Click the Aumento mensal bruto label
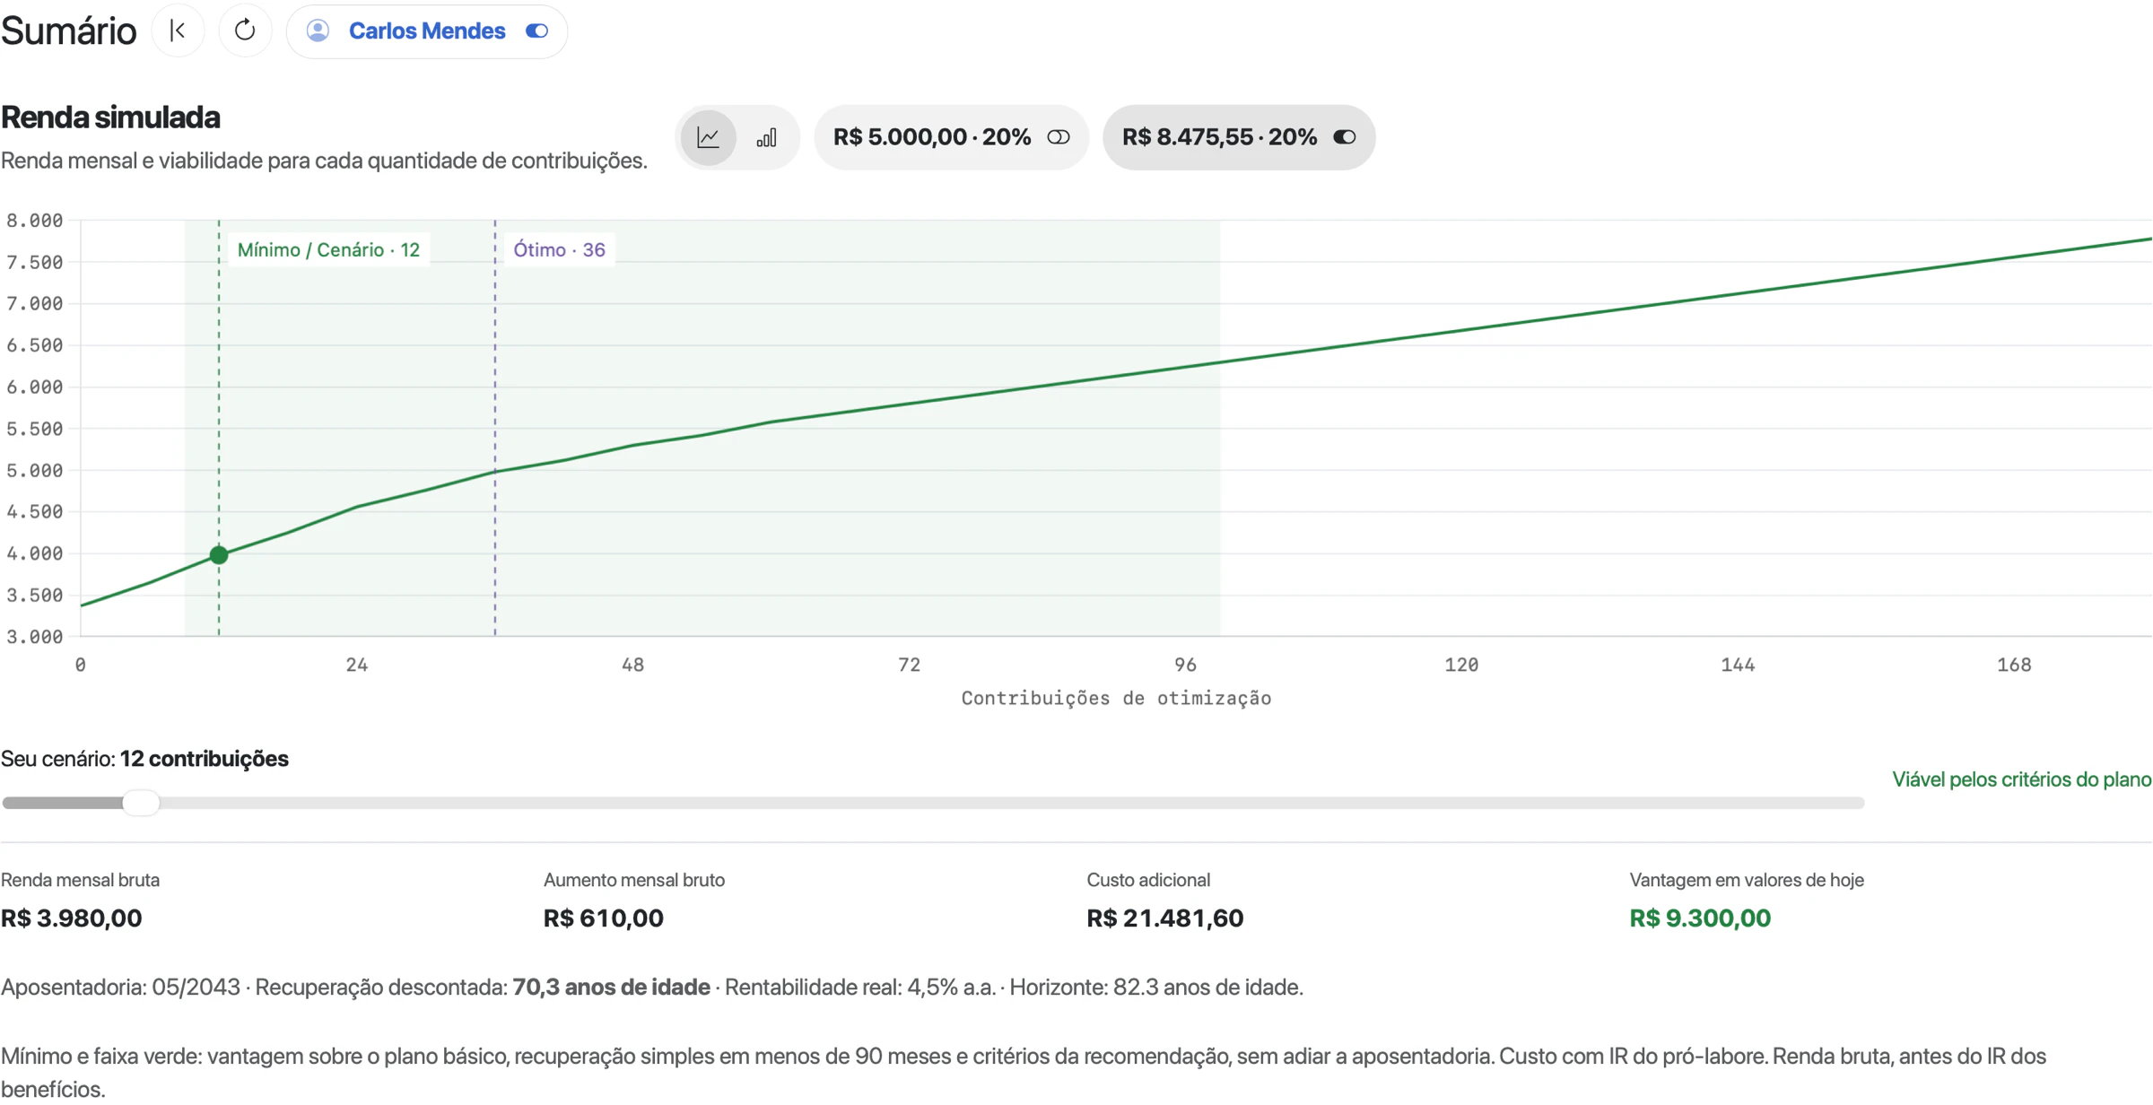The width and height of the screenshot is (2153, 1105). pos(634,880)
